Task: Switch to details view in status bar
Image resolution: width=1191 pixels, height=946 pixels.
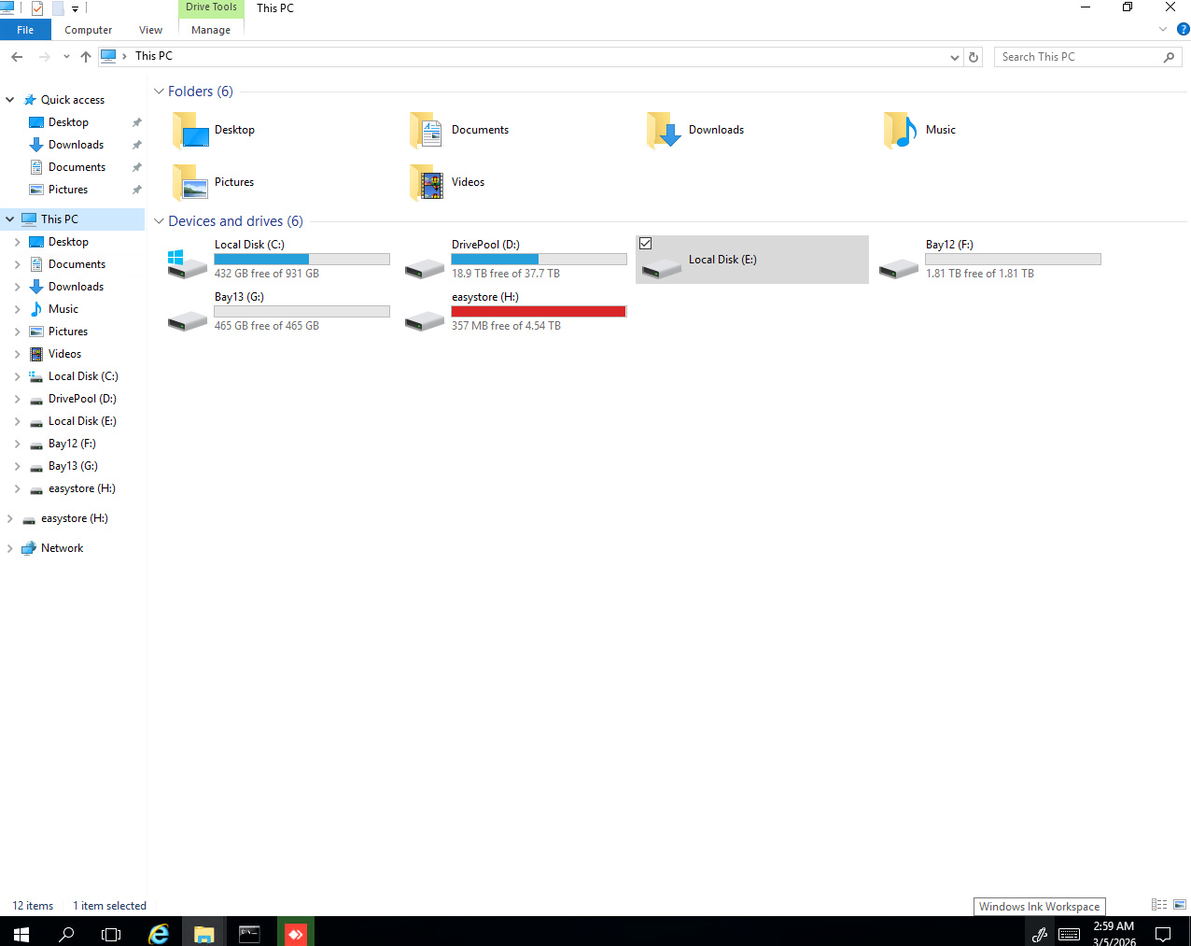Action: click(1159, 905)
